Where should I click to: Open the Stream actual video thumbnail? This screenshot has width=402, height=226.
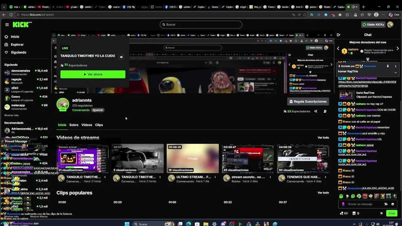pyautogui.click(x=83, y=159)
